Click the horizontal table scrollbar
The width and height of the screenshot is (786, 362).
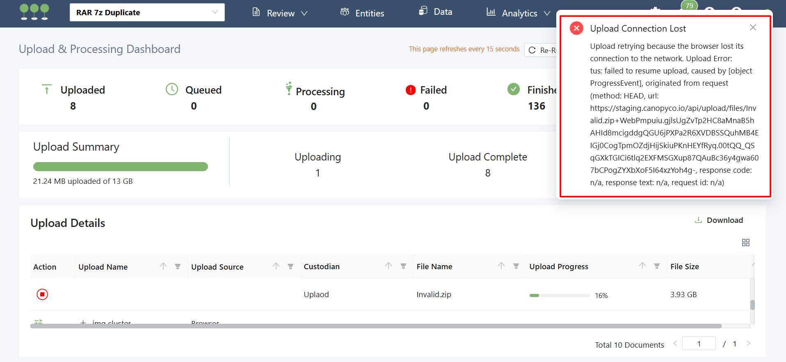pos(375,326)
